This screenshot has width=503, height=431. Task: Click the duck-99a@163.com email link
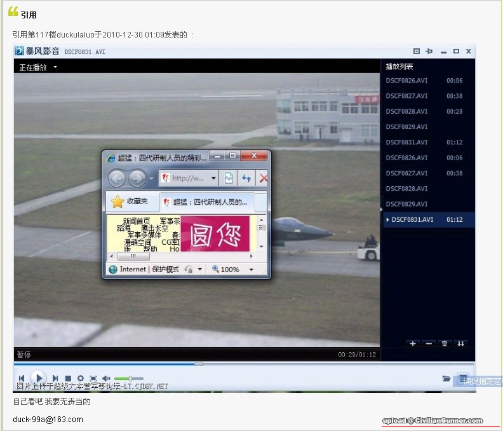48,420
